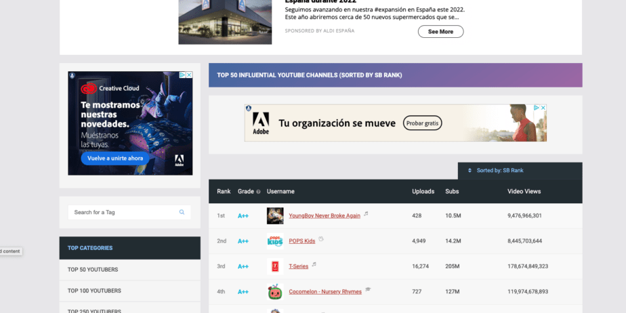Click the Username column header
626x313 pixels.
click(280, 192)
